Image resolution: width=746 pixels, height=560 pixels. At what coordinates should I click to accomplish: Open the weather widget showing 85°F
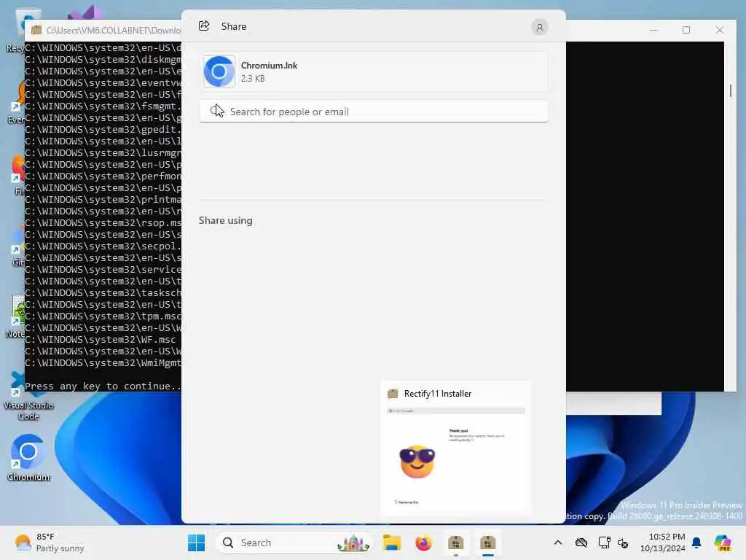49,542
